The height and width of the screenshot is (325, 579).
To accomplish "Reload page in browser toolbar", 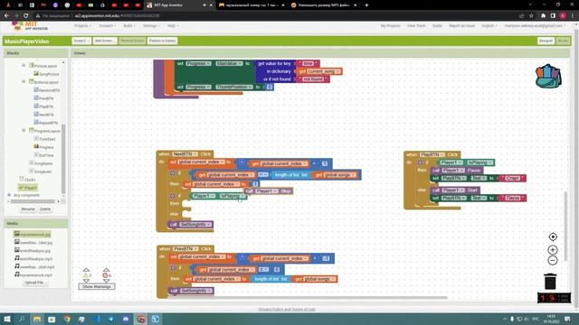I will point(25,16).
